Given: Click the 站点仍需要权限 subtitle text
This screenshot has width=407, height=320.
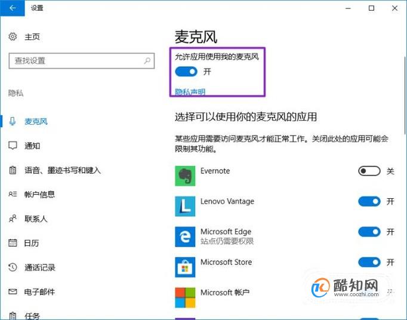Looking at the screenshot, I should tap(227, 241).
